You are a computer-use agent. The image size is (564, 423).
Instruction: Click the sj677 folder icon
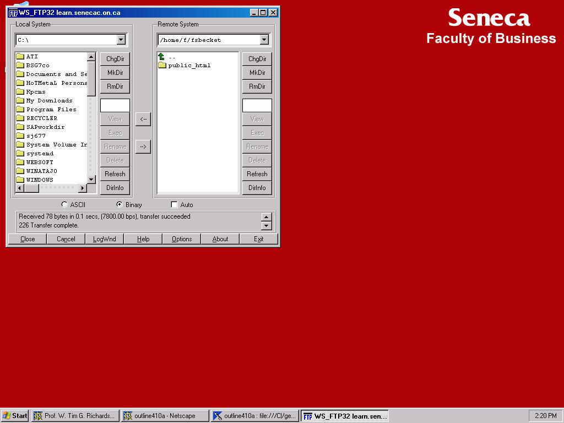[x=20, y=135]
